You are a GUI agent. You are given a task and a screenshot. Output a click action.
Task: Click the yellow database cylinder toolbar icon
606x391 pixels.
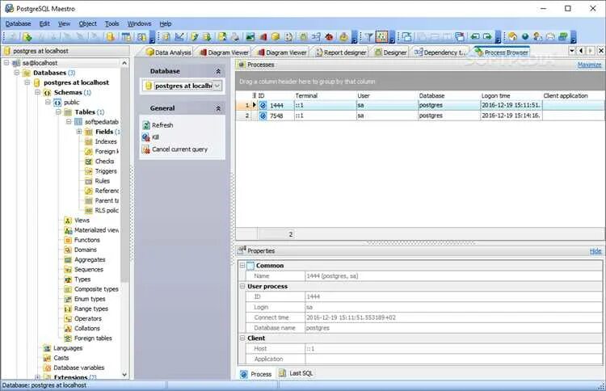tap(111, 37)
